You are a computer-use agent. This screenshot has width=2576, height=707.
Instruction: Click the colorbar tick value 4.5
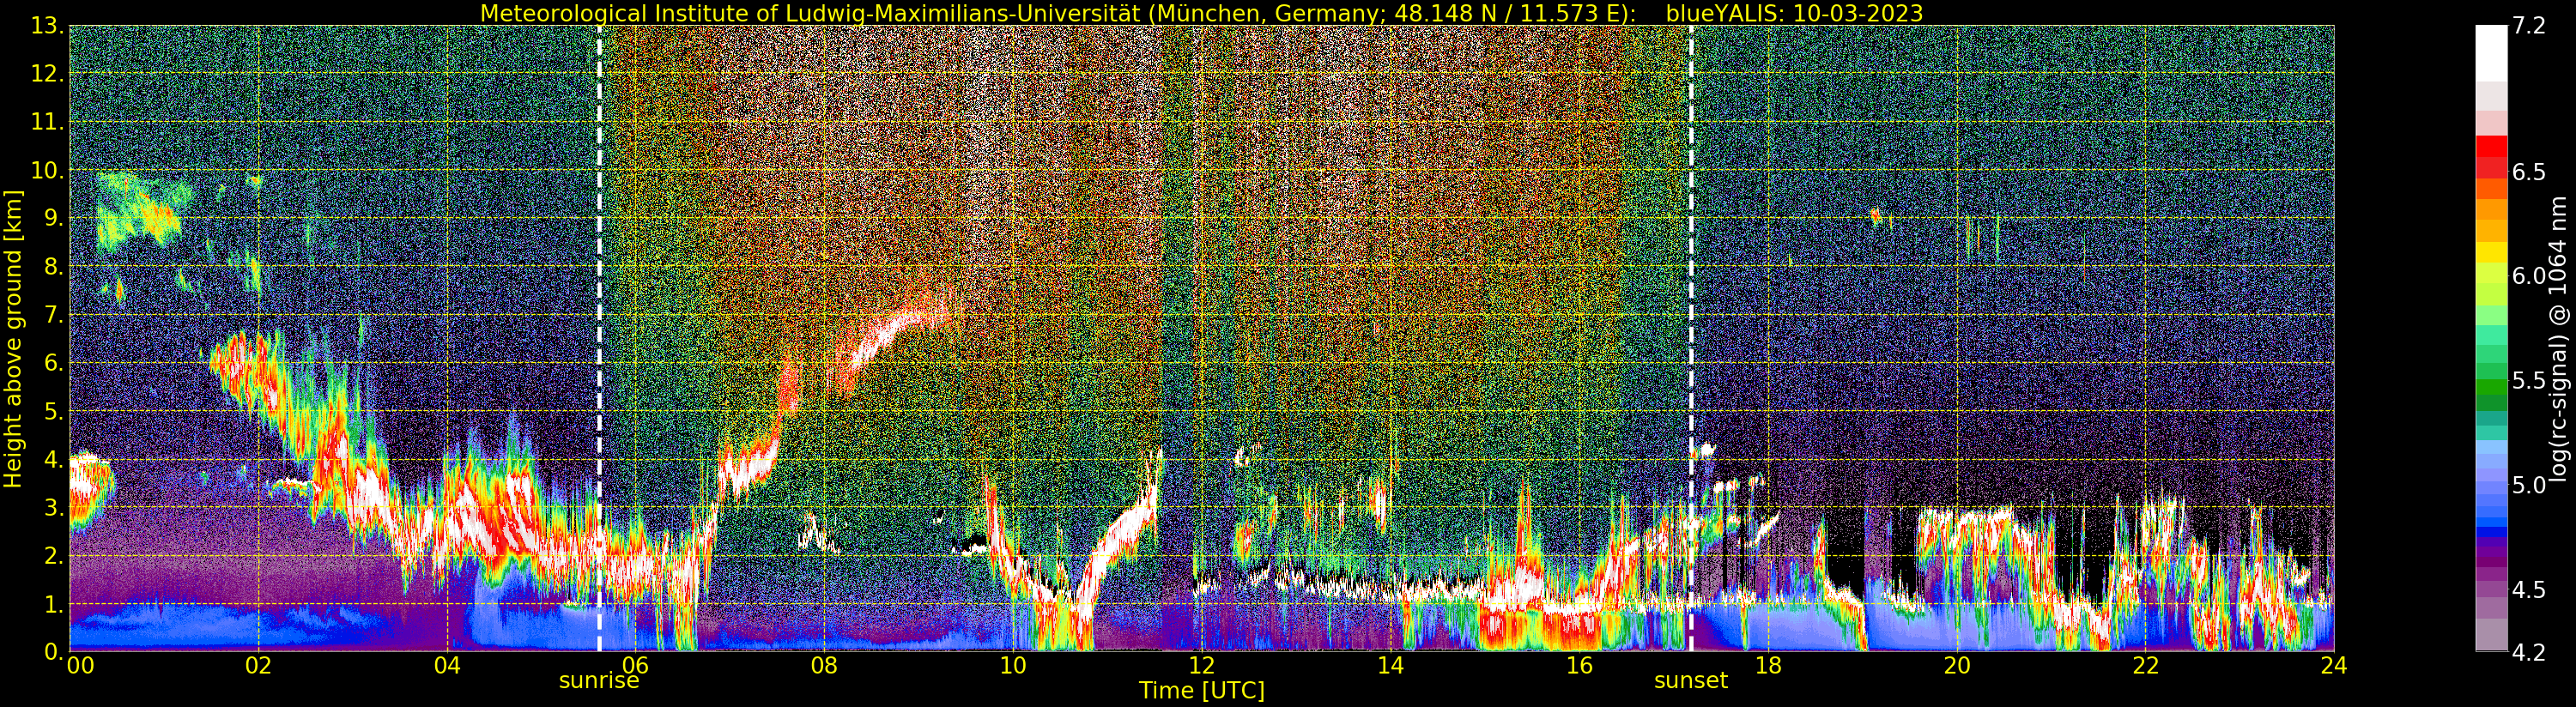(x=2529, y=590)
